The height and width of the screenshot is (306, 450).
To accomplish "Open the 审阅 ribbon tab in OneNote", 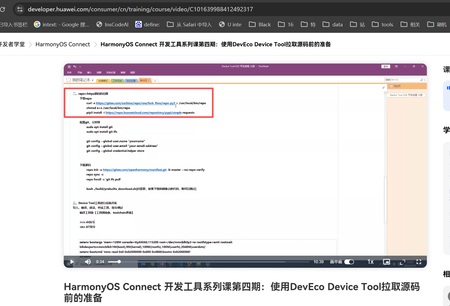I will coord(123,73).
